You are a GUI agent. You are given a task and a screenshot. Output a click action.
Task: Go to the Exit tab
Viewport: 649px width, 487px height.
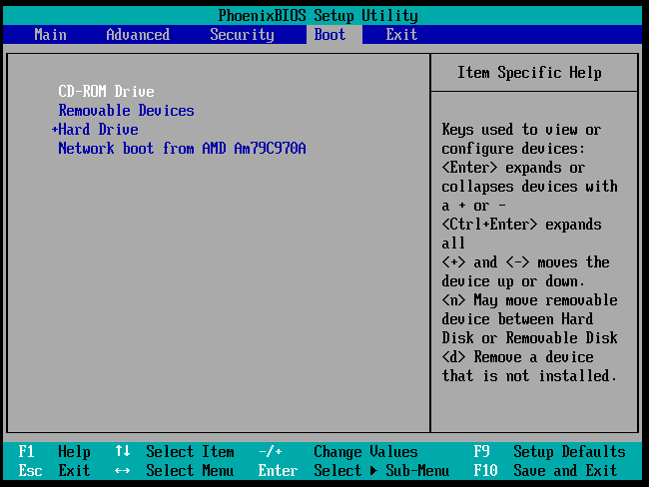pos(401,34)
